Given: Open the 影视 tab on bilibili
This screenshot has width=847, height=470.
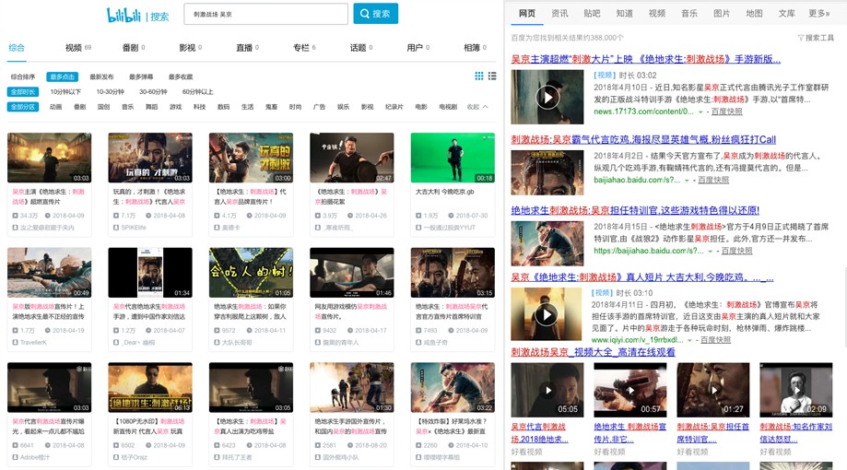Looking at the screenshot, I should [190, 48].
